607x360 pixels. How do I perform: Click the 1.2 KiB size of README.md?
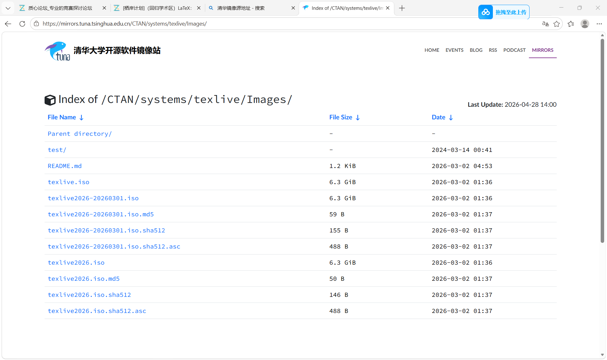(342, 166)
